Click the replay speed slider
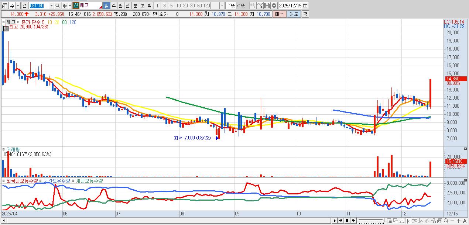Viewport: 469px width, 225px height. point(371,221)
